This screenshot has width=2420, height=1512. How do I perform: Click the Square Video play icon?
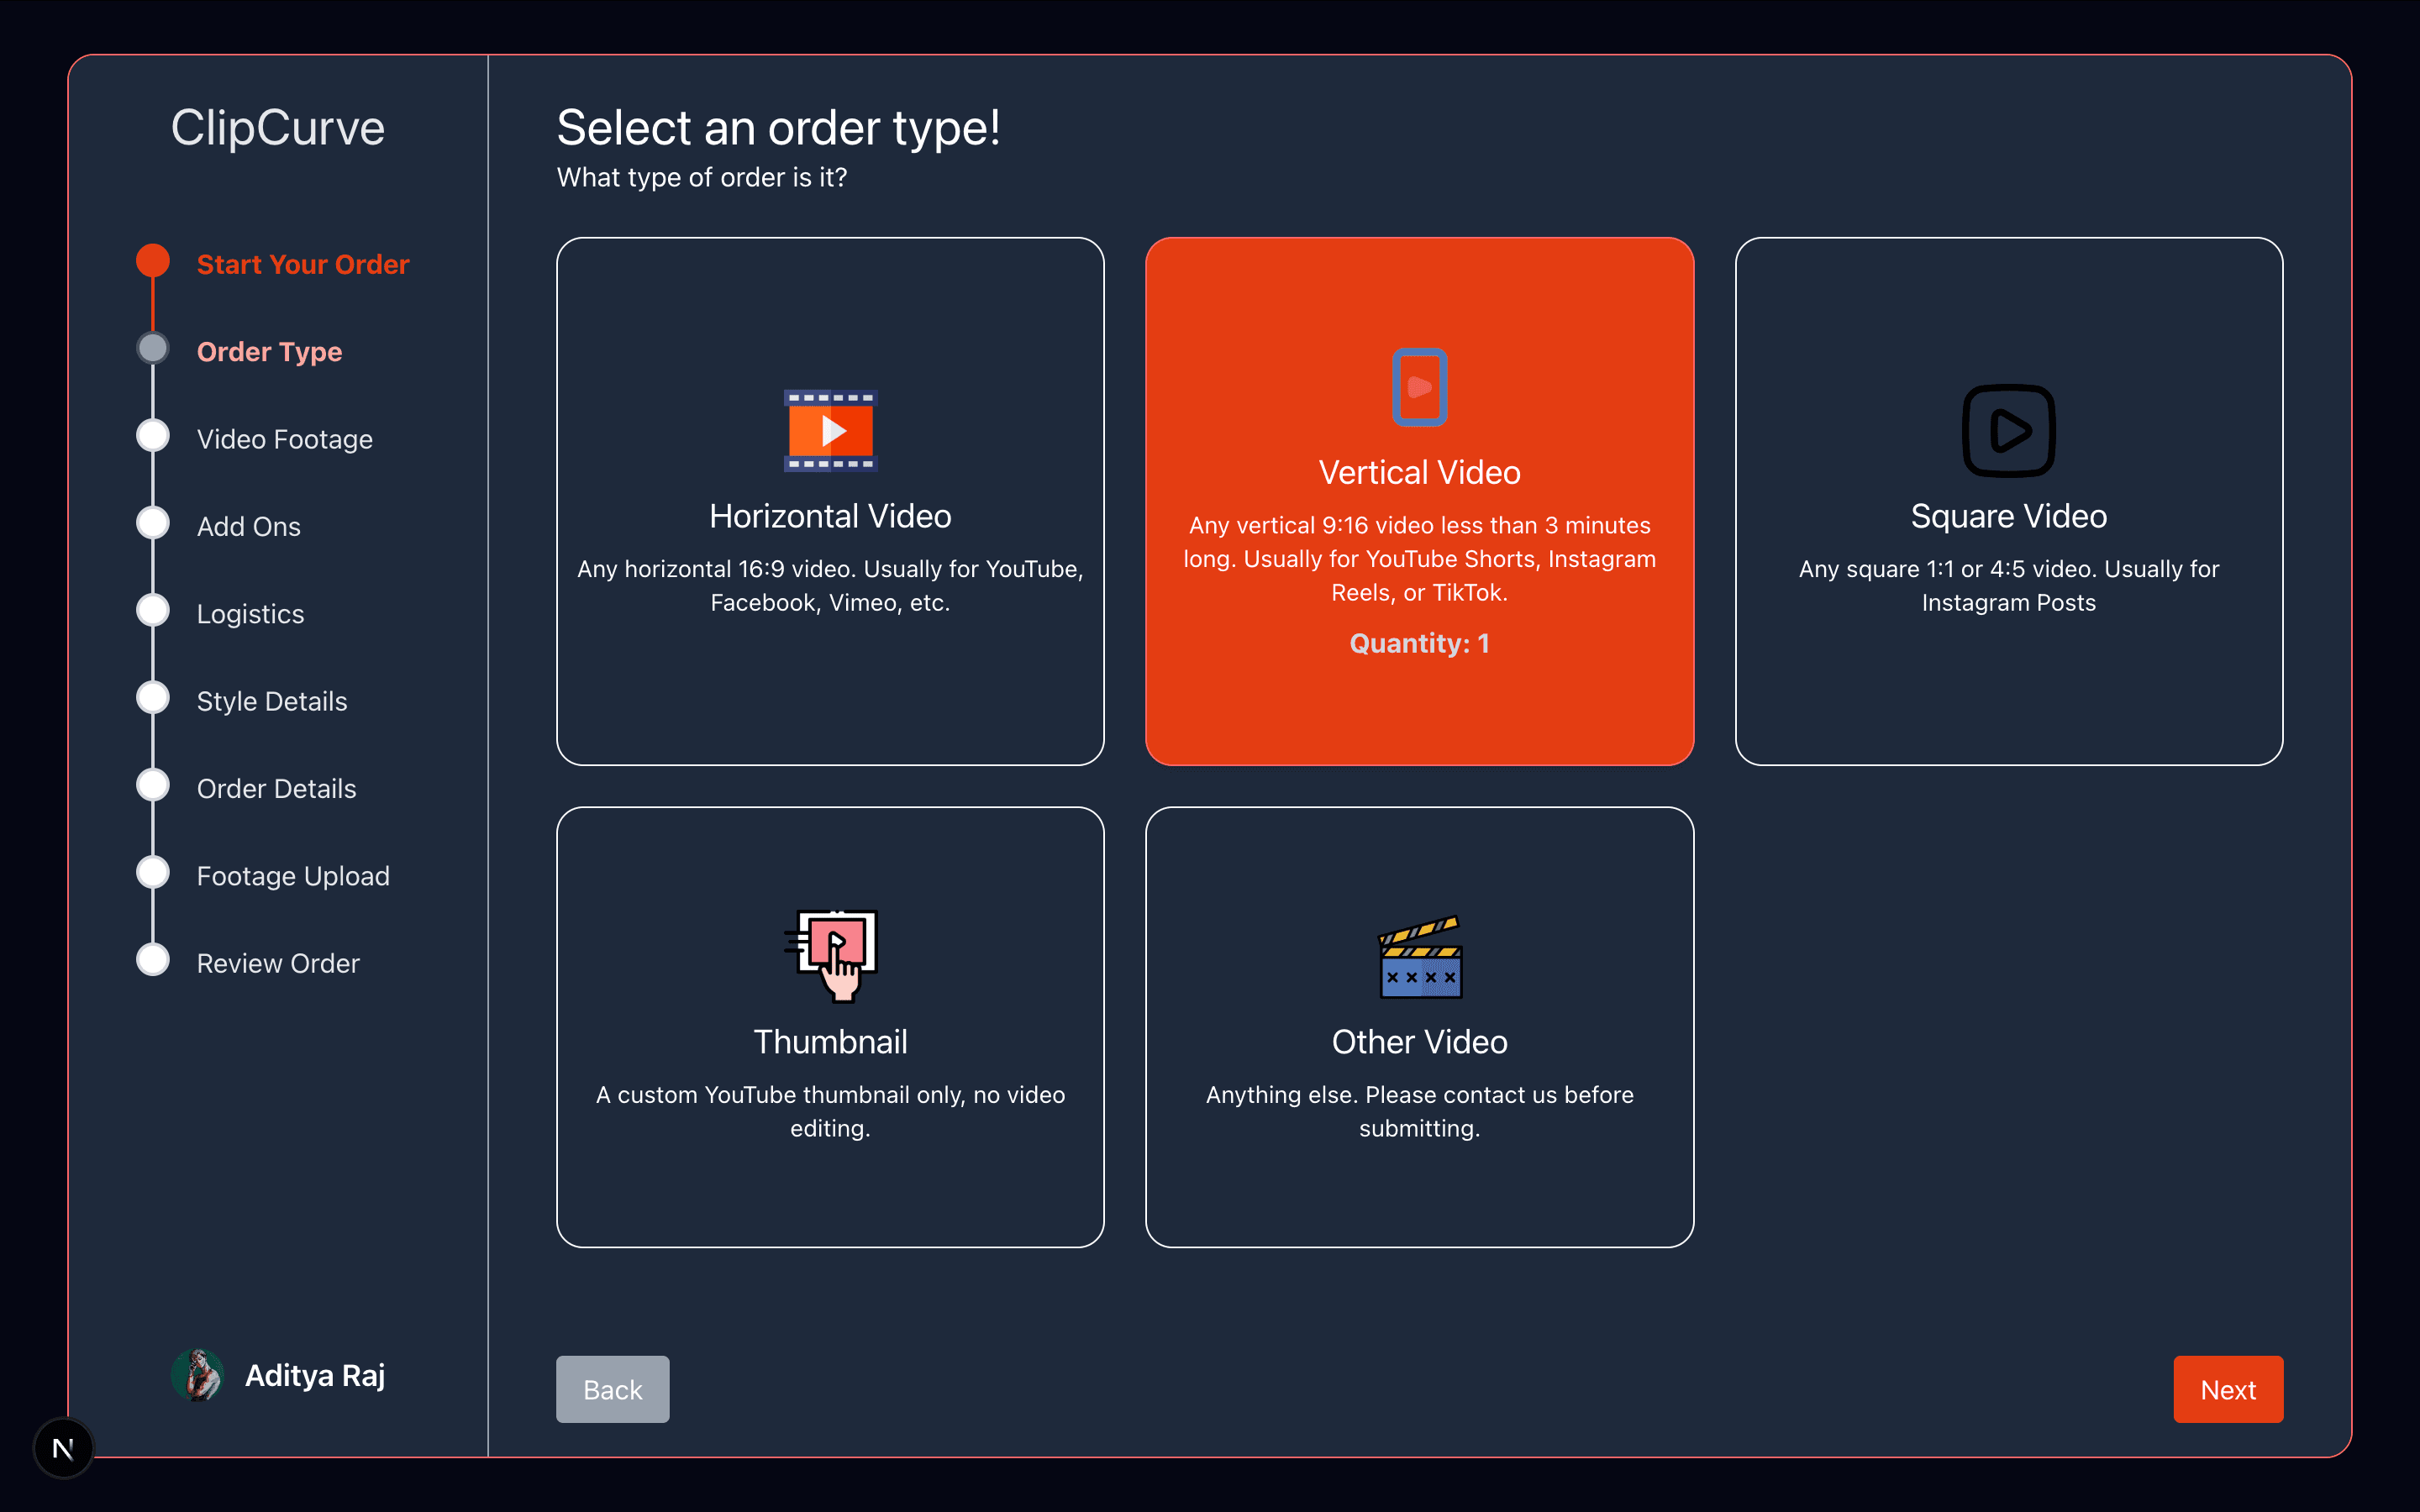(x=2008, y=431)
